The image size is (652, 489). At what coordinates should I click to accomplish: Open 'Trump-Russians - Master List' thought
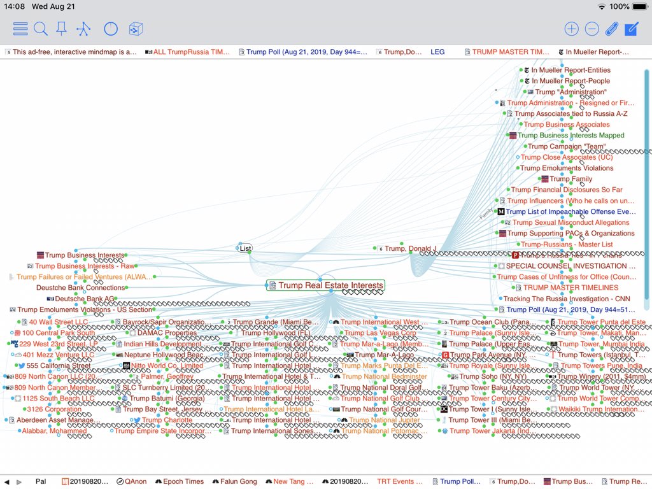567,244
